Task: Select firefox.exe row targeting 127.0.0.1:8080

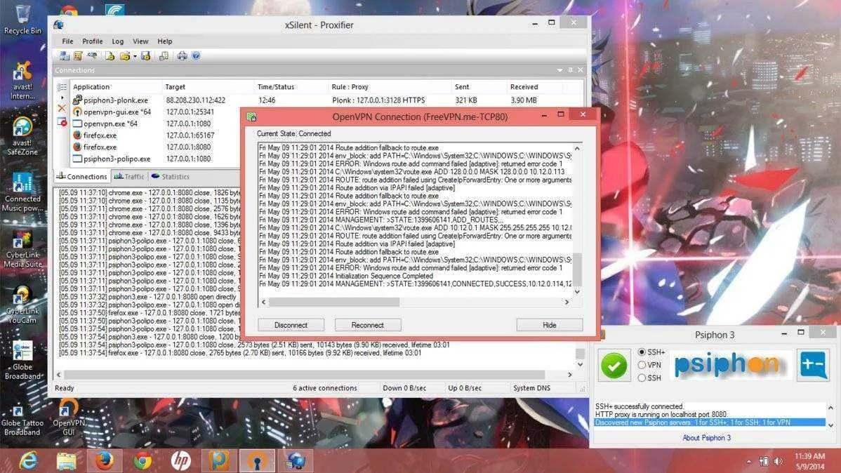Action: coord(156,147)
